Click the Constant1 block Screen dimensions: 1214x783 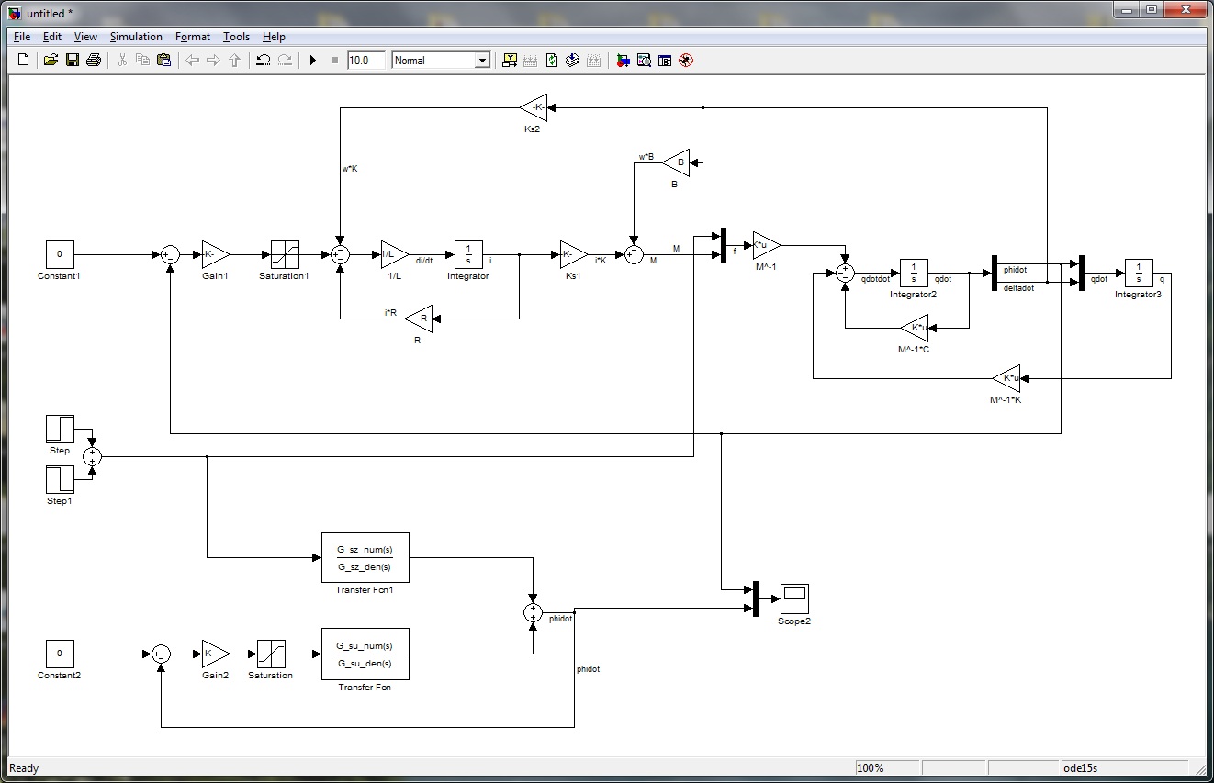tap(60, 254)
